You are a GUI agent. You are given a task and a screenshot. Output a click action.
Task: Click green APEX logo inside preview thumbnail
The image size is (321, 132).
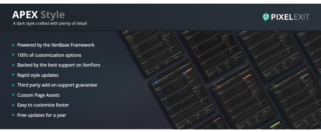(273, 85)
